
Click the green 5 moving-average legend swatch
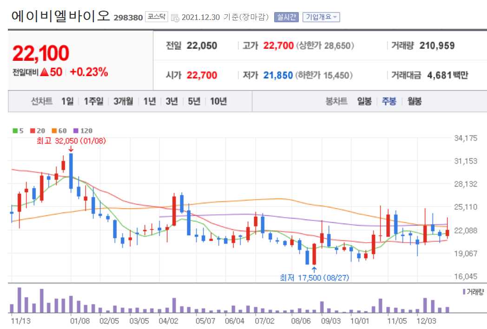(15, 131)
